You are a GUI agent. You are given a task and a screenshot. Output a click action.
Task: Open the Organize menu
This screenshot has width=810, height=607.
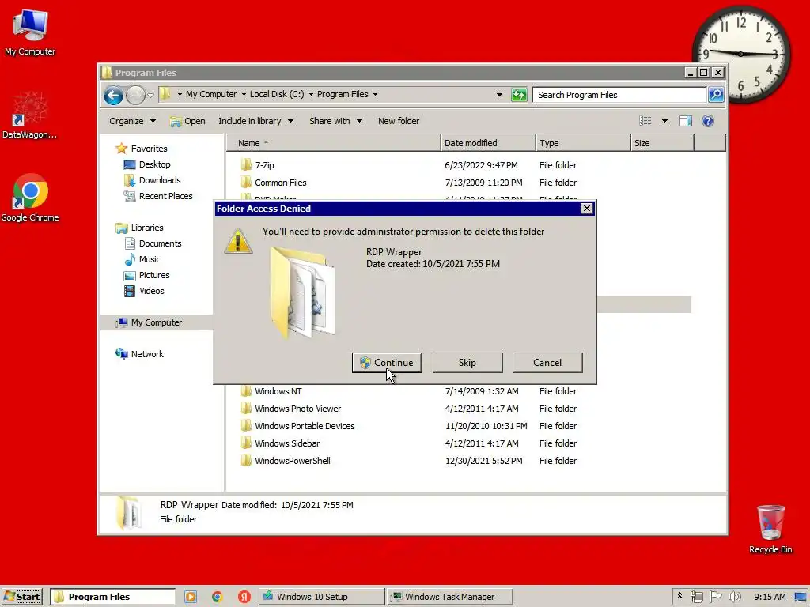click(x=132, y=121)
